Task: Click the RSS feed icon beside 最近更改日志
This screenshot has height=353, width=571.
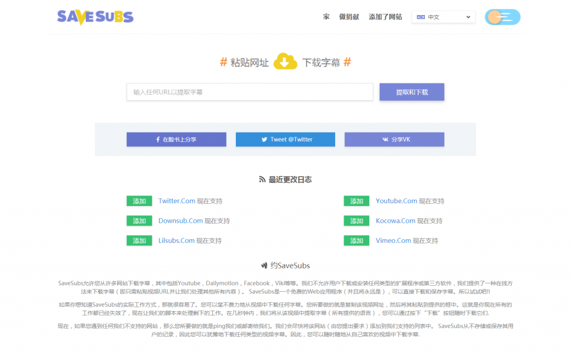Action: (262, 179)
